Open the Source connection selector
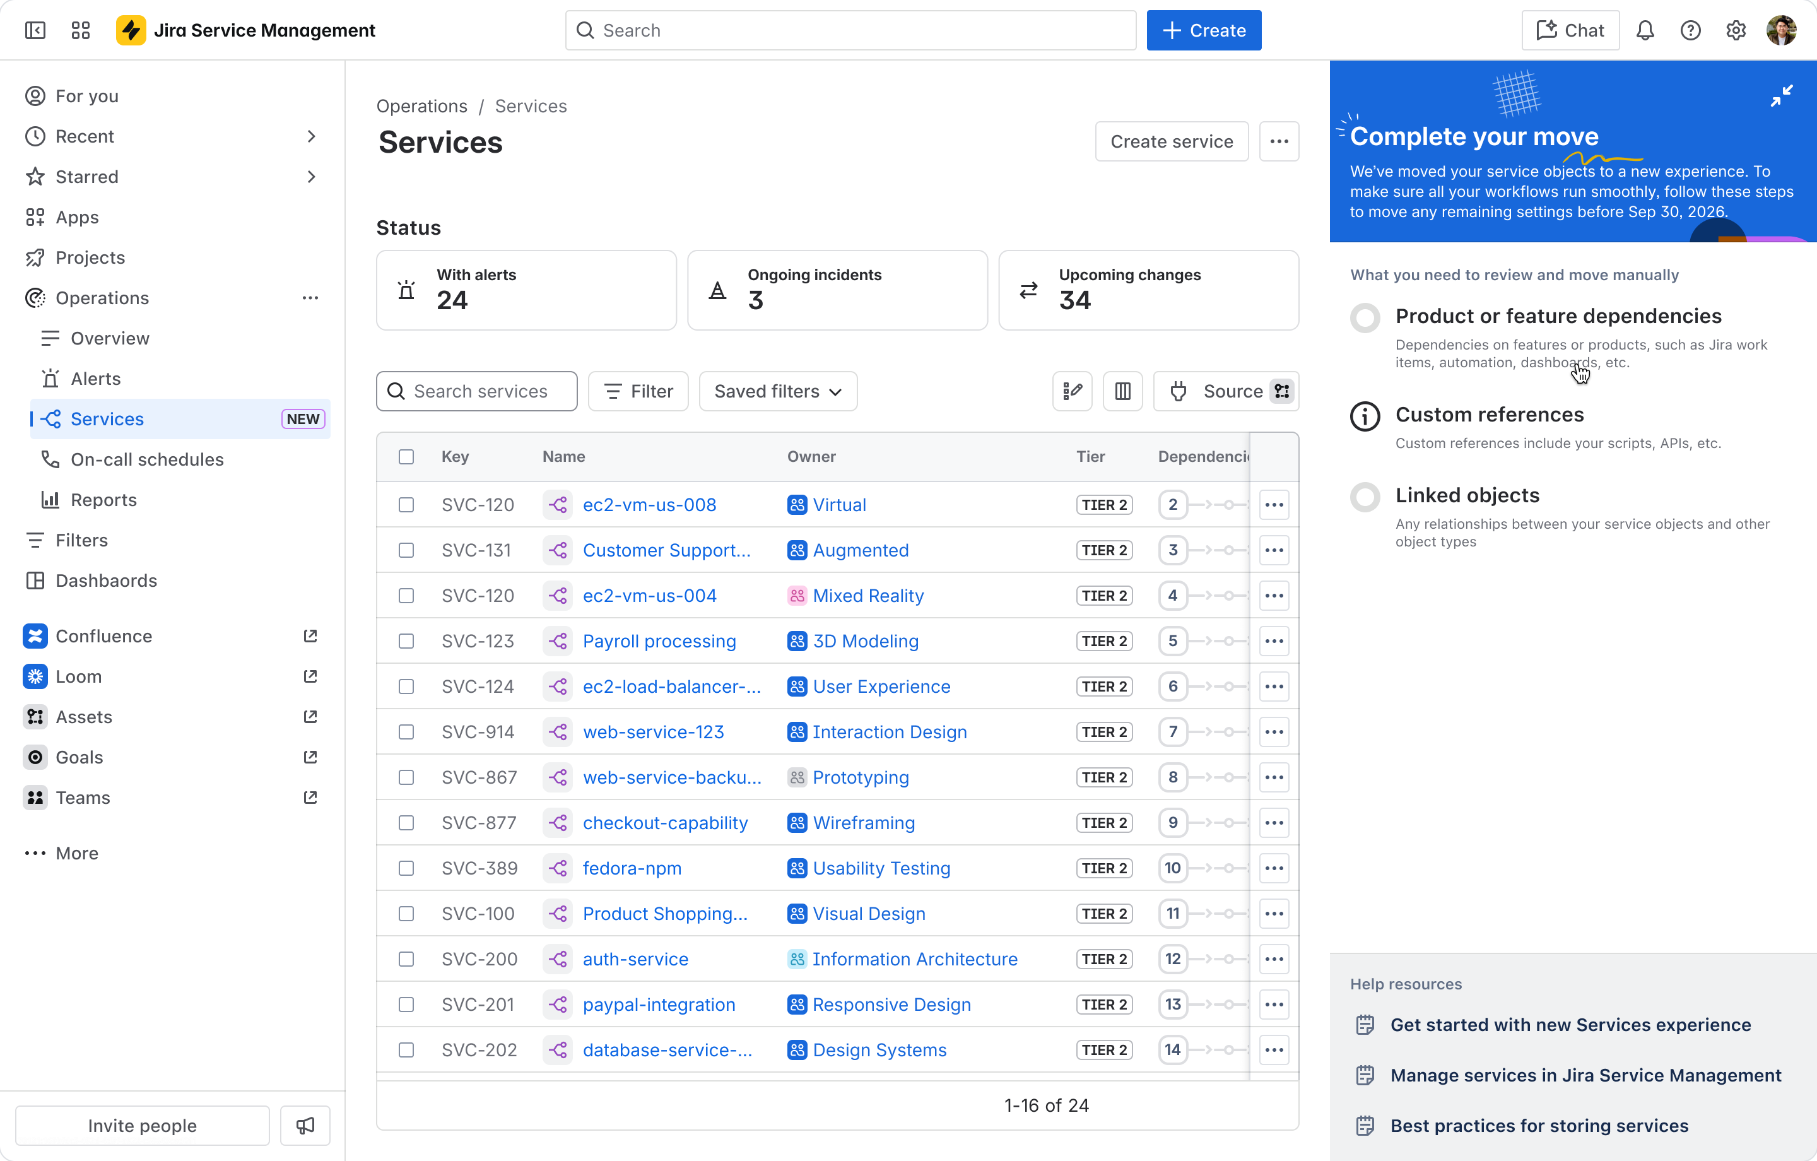 pyautogui.click(x=1226, y=391)
